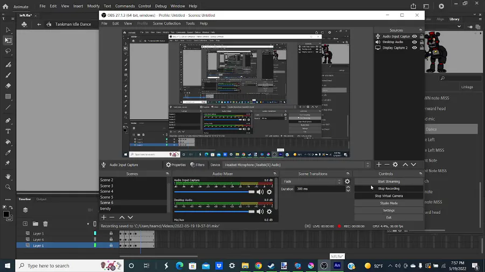Click the back arrow beside Tankman Idle Dance
The image size is (485, 272).
pyautogui.click(x=39, y=24)
